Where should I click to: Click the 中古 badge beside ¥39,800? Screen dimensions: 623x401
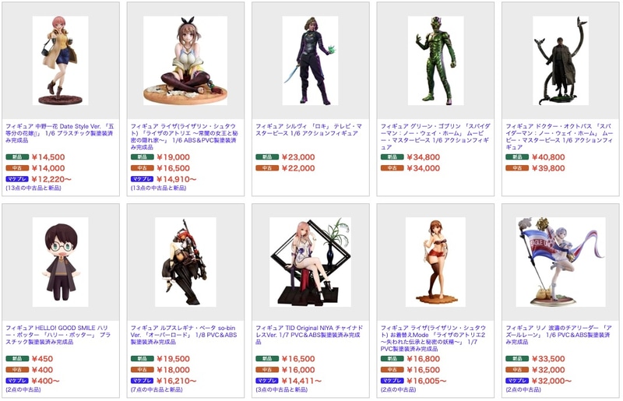[x=517, y=168]
